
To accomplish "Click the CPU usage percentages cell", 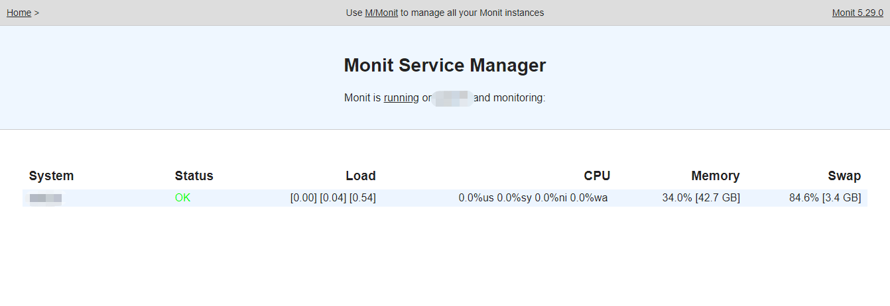I will pos(533,197).
